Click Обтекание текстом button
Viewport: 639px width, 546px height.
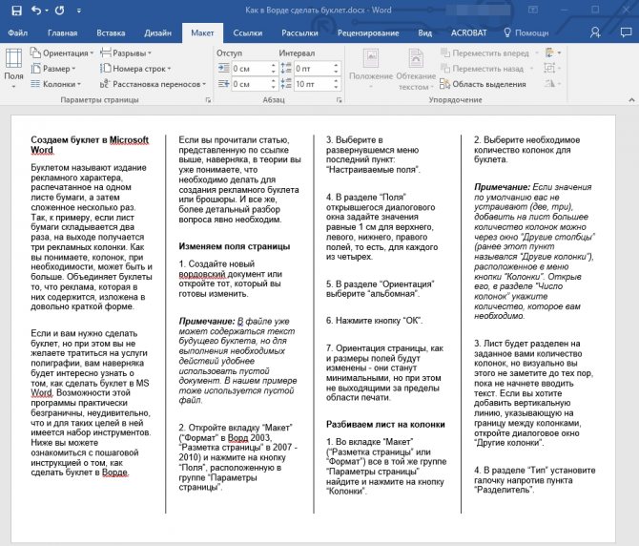416,69
